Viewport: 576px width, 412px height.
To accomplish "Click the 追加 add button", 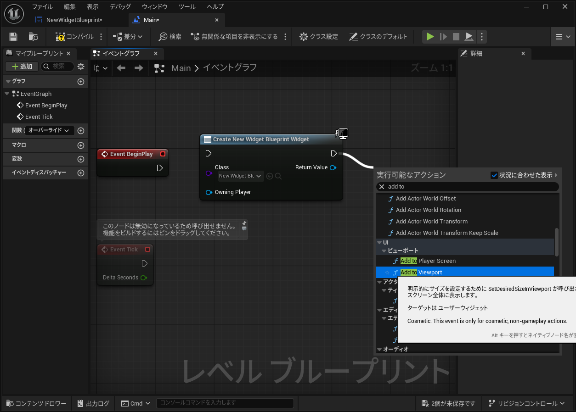I will [x=22, y=67].
